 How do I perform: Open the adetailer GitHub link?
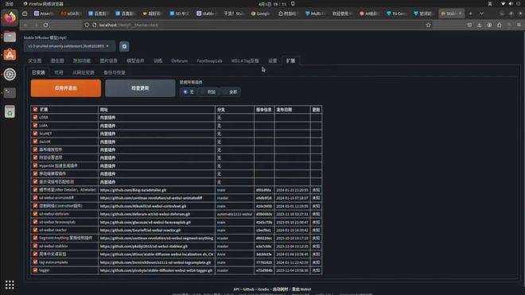133,190
